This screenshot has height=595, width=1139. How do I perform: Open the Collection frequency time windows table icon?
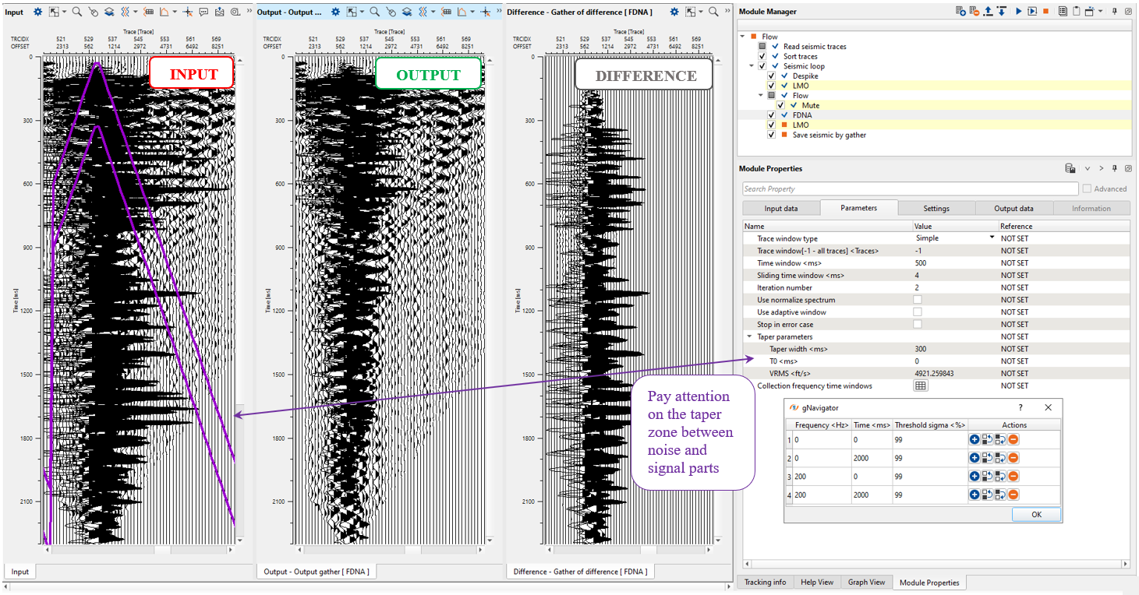click(x=921, y=386)
